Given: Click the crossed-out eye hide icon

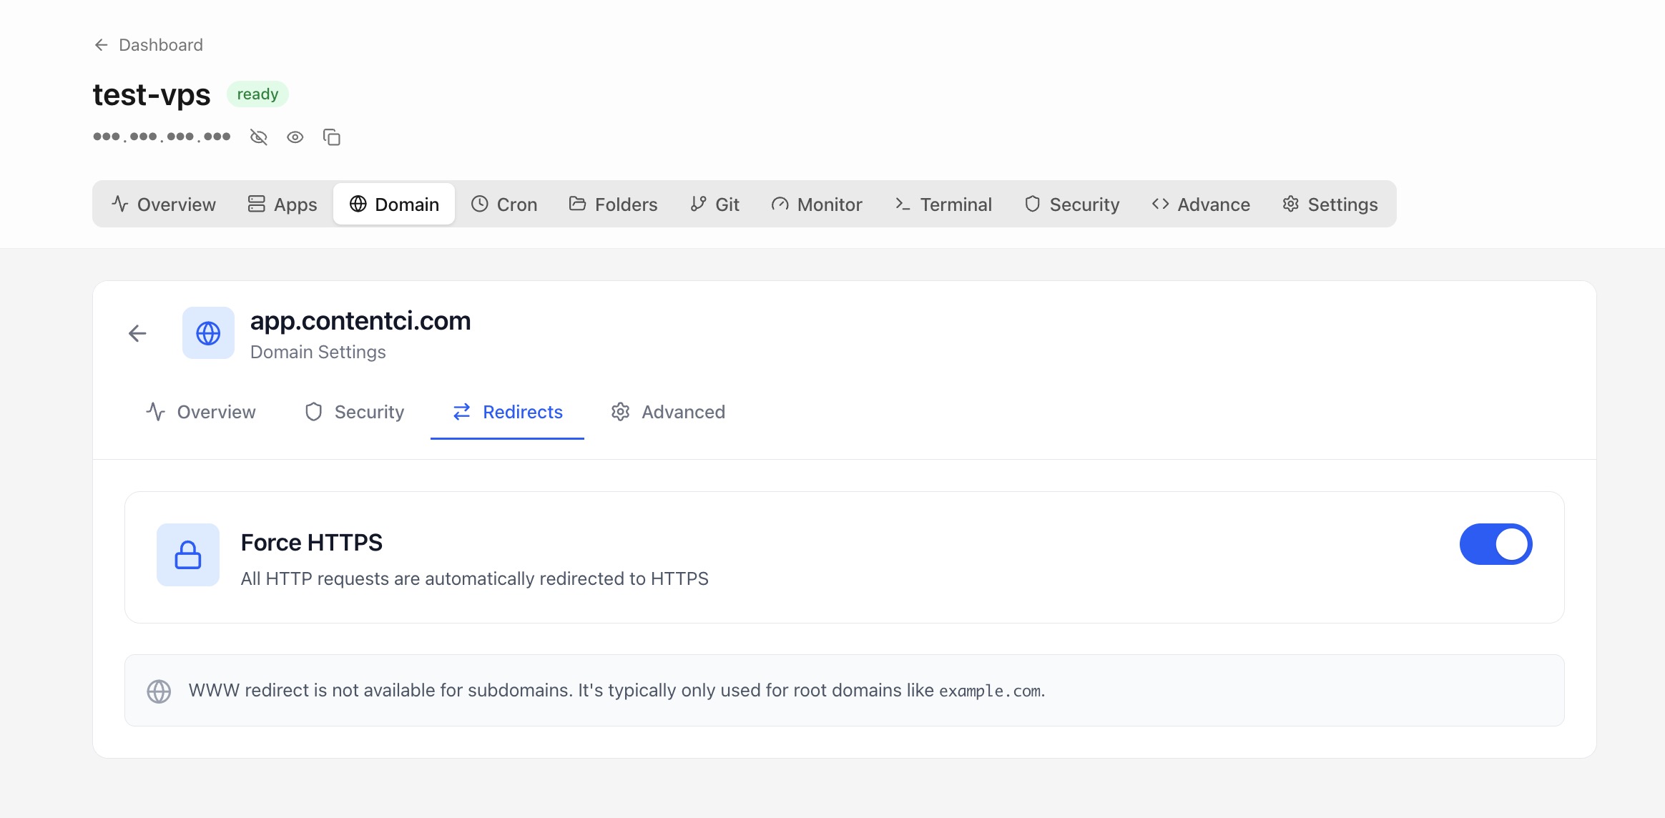Looking at the screenshot, I should click(258, 137).
